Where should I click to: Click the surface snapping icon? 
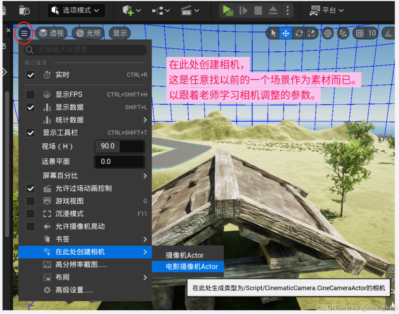point(343,33)
